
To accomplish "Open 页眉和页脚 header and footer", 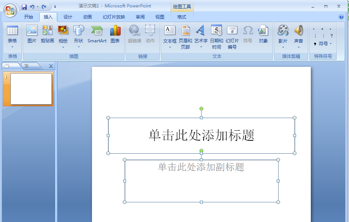I will pos(185,37).
